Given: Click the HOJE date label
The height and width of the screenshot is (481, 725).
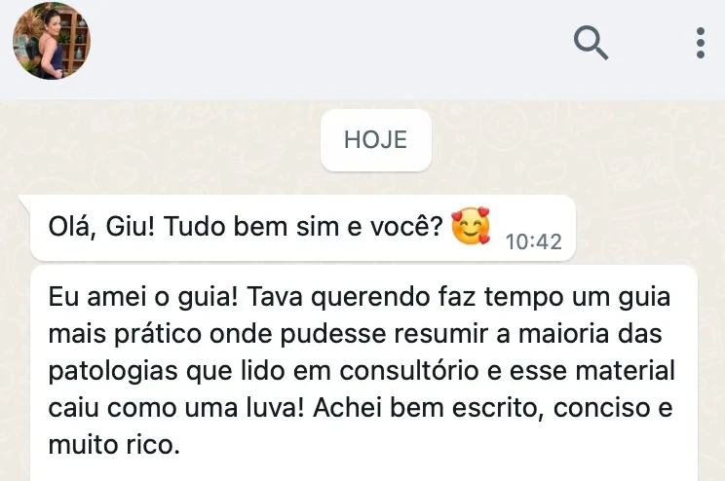Looking at the screenshot, I should (x=375, y=139).
